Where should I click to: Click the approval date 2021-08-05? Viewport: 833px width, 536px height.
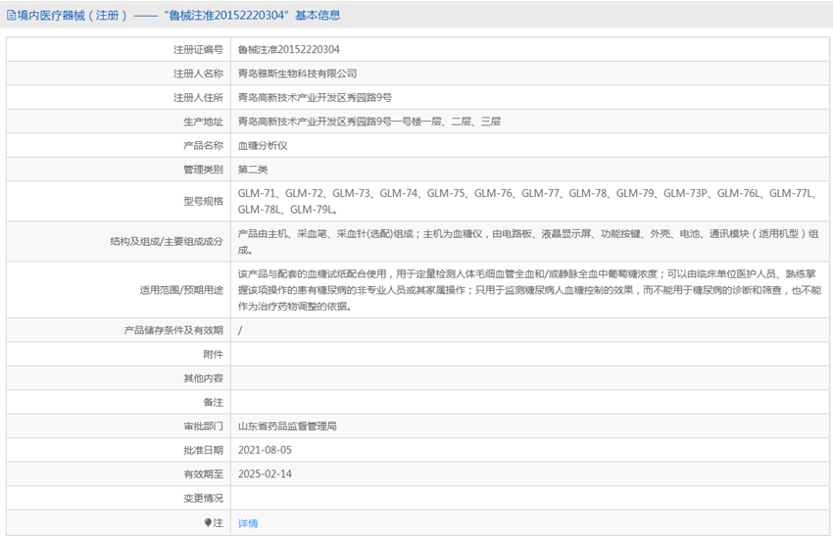(x=265, y=450)
